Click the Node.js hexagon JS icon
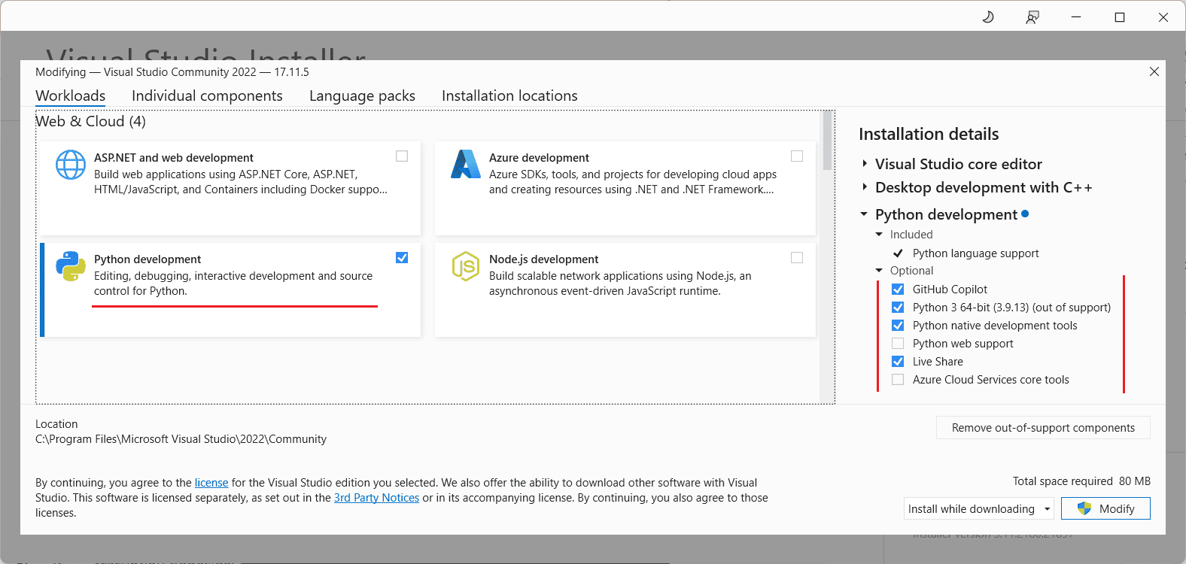The height and width of the screenshot is (564, 1186). [x=466, y=266]
